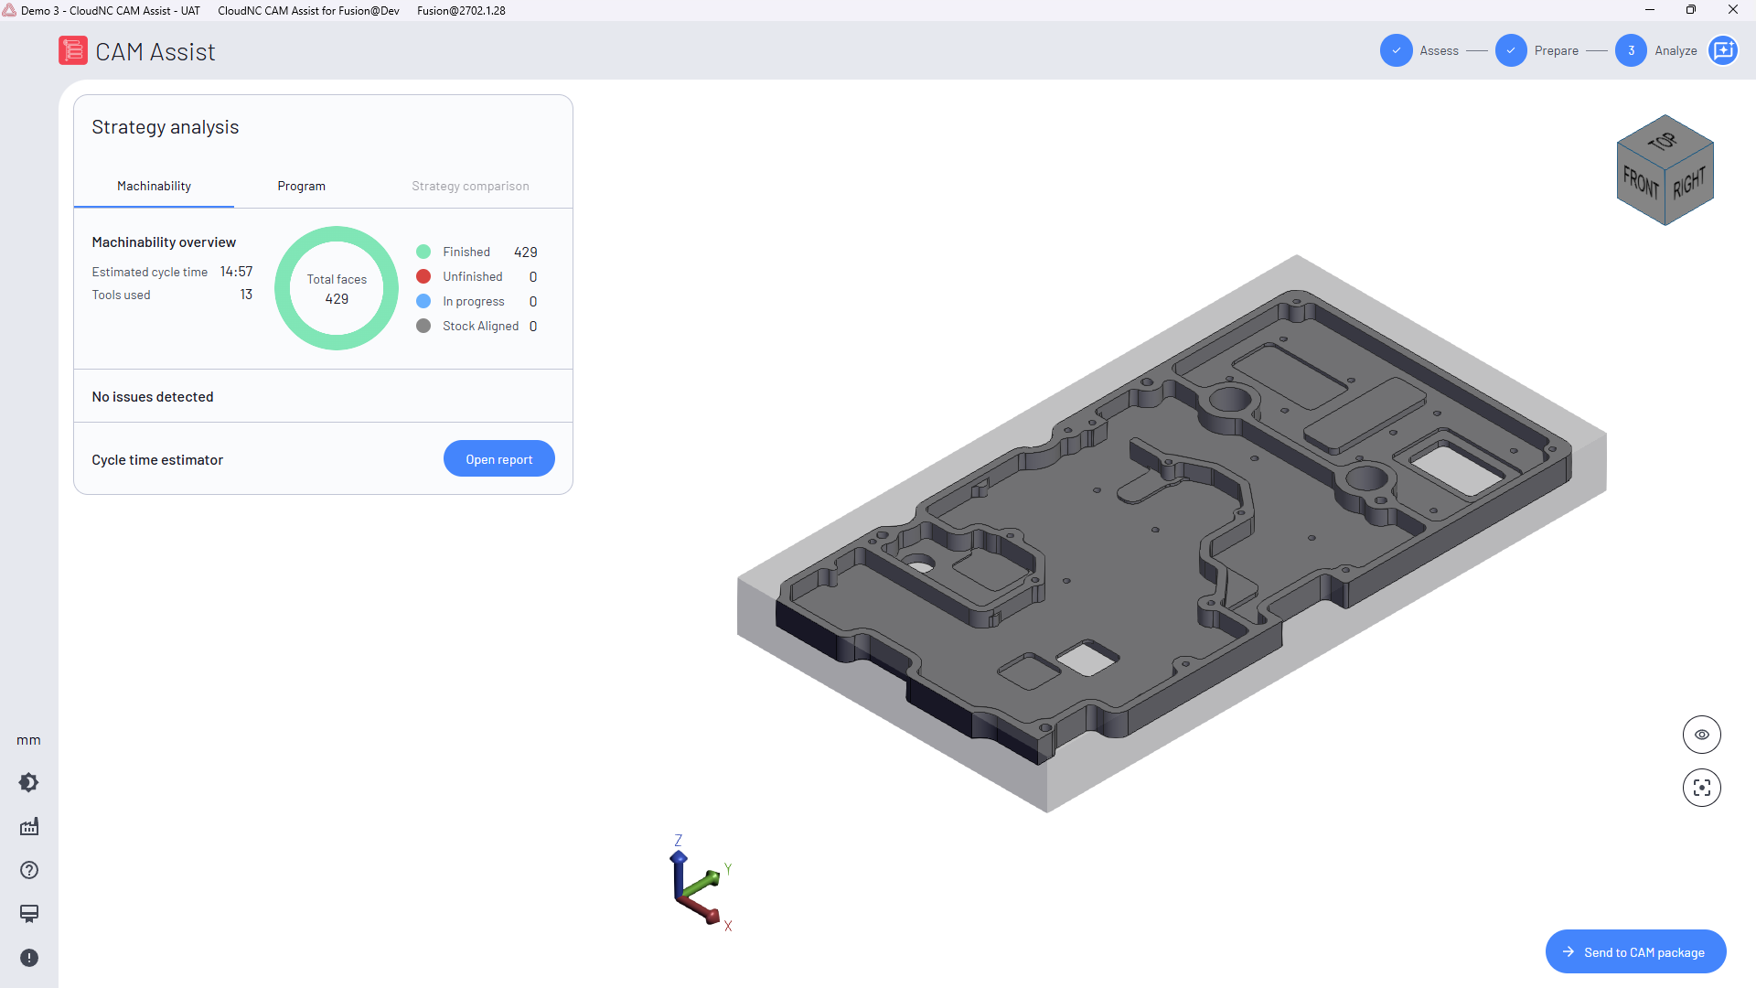The width and height of the screenshot is (1756, 988).
Task: Click the Prepare step checkmark circle
Action: click(x=1511, y=51)
